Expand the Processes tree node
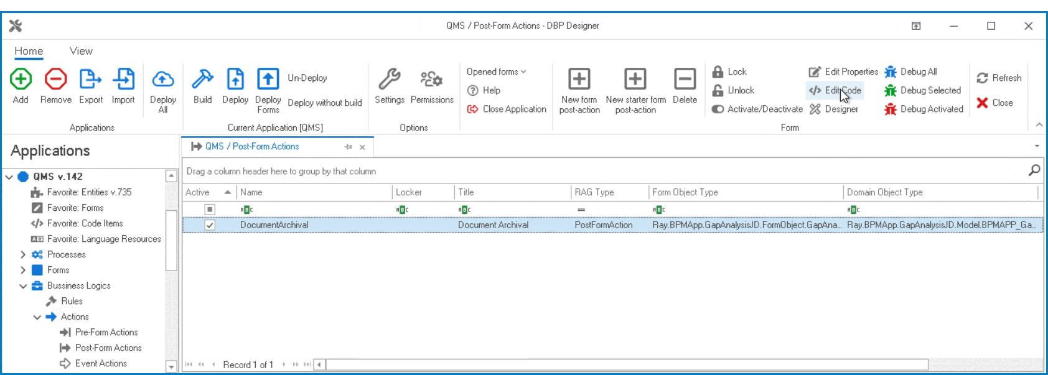Screen dimensions: 1048x375 point(23,254)
